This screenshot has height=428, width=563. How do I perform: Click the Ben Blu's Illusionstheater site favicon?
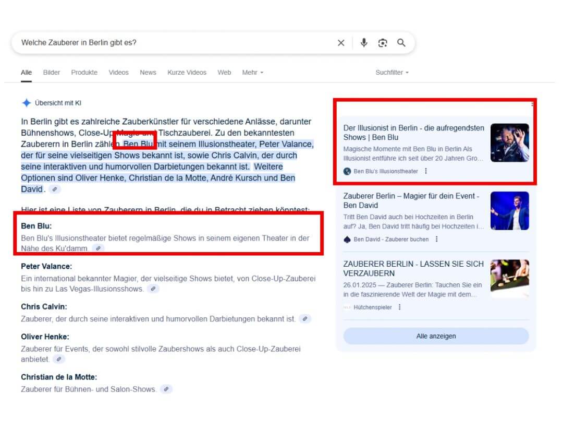pos(347,171)
